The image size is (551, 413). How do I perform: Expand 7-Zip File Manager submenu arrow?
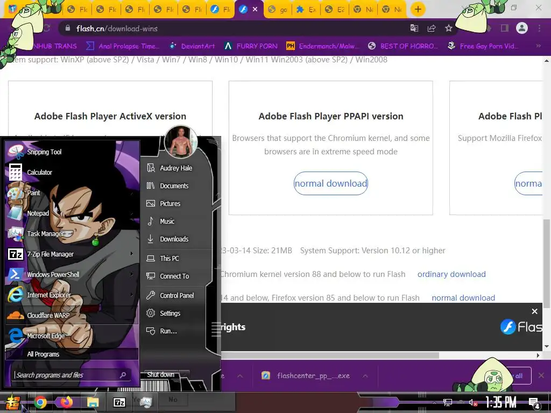tap(132, 254)
